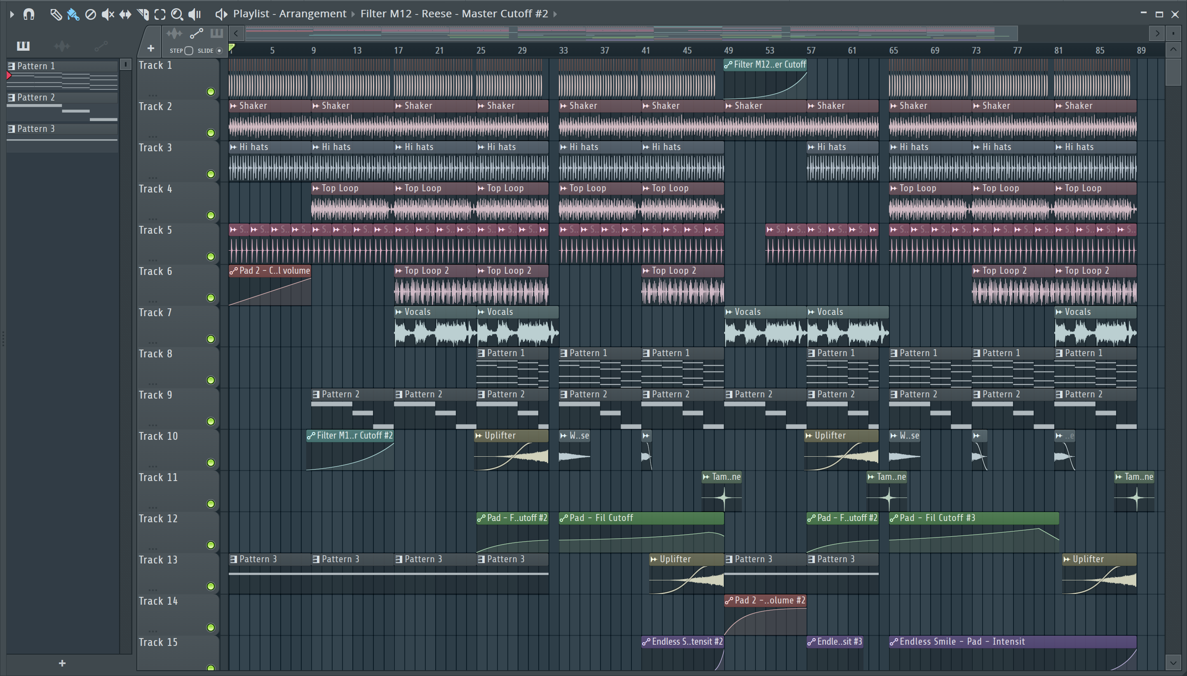Select the Playback speaker tool

pos(195,14)
